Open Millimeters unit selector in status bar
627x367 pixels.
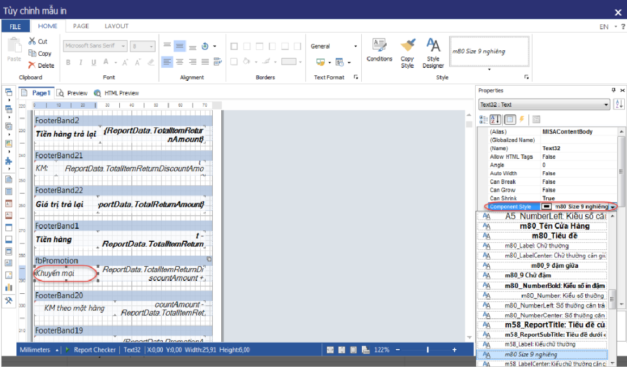pos(39,350)
